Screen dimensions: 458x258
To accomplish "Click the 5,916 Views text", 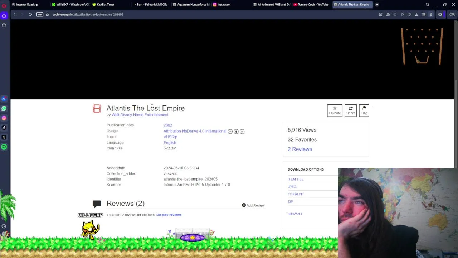I will [x=302, y=130].
